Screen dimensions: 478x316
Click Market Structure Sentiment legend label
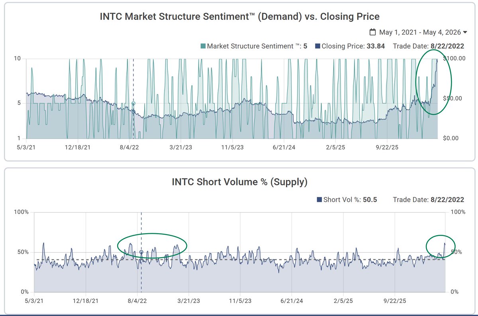[254, 46]
